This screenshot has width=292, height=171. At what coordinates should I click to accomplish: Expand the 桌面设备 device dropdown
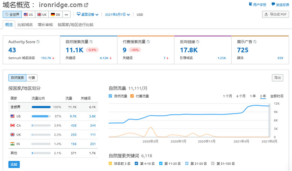click(x=88, y=15)
